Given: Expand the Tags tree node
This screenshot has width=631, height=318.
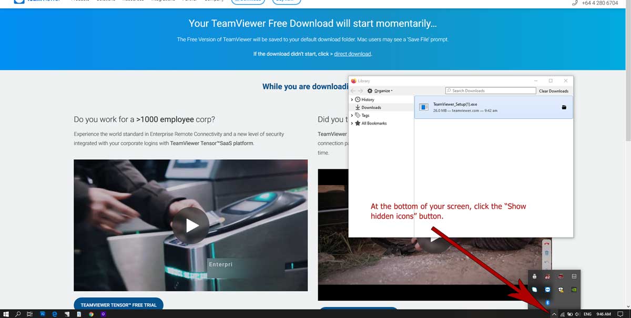Looking at the screenshot, I should click(x=352, y=115).
